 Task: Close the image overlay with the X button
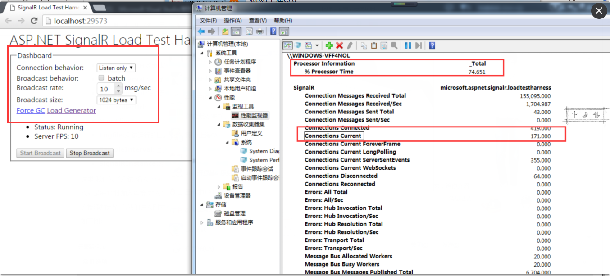tap(599, 11)
